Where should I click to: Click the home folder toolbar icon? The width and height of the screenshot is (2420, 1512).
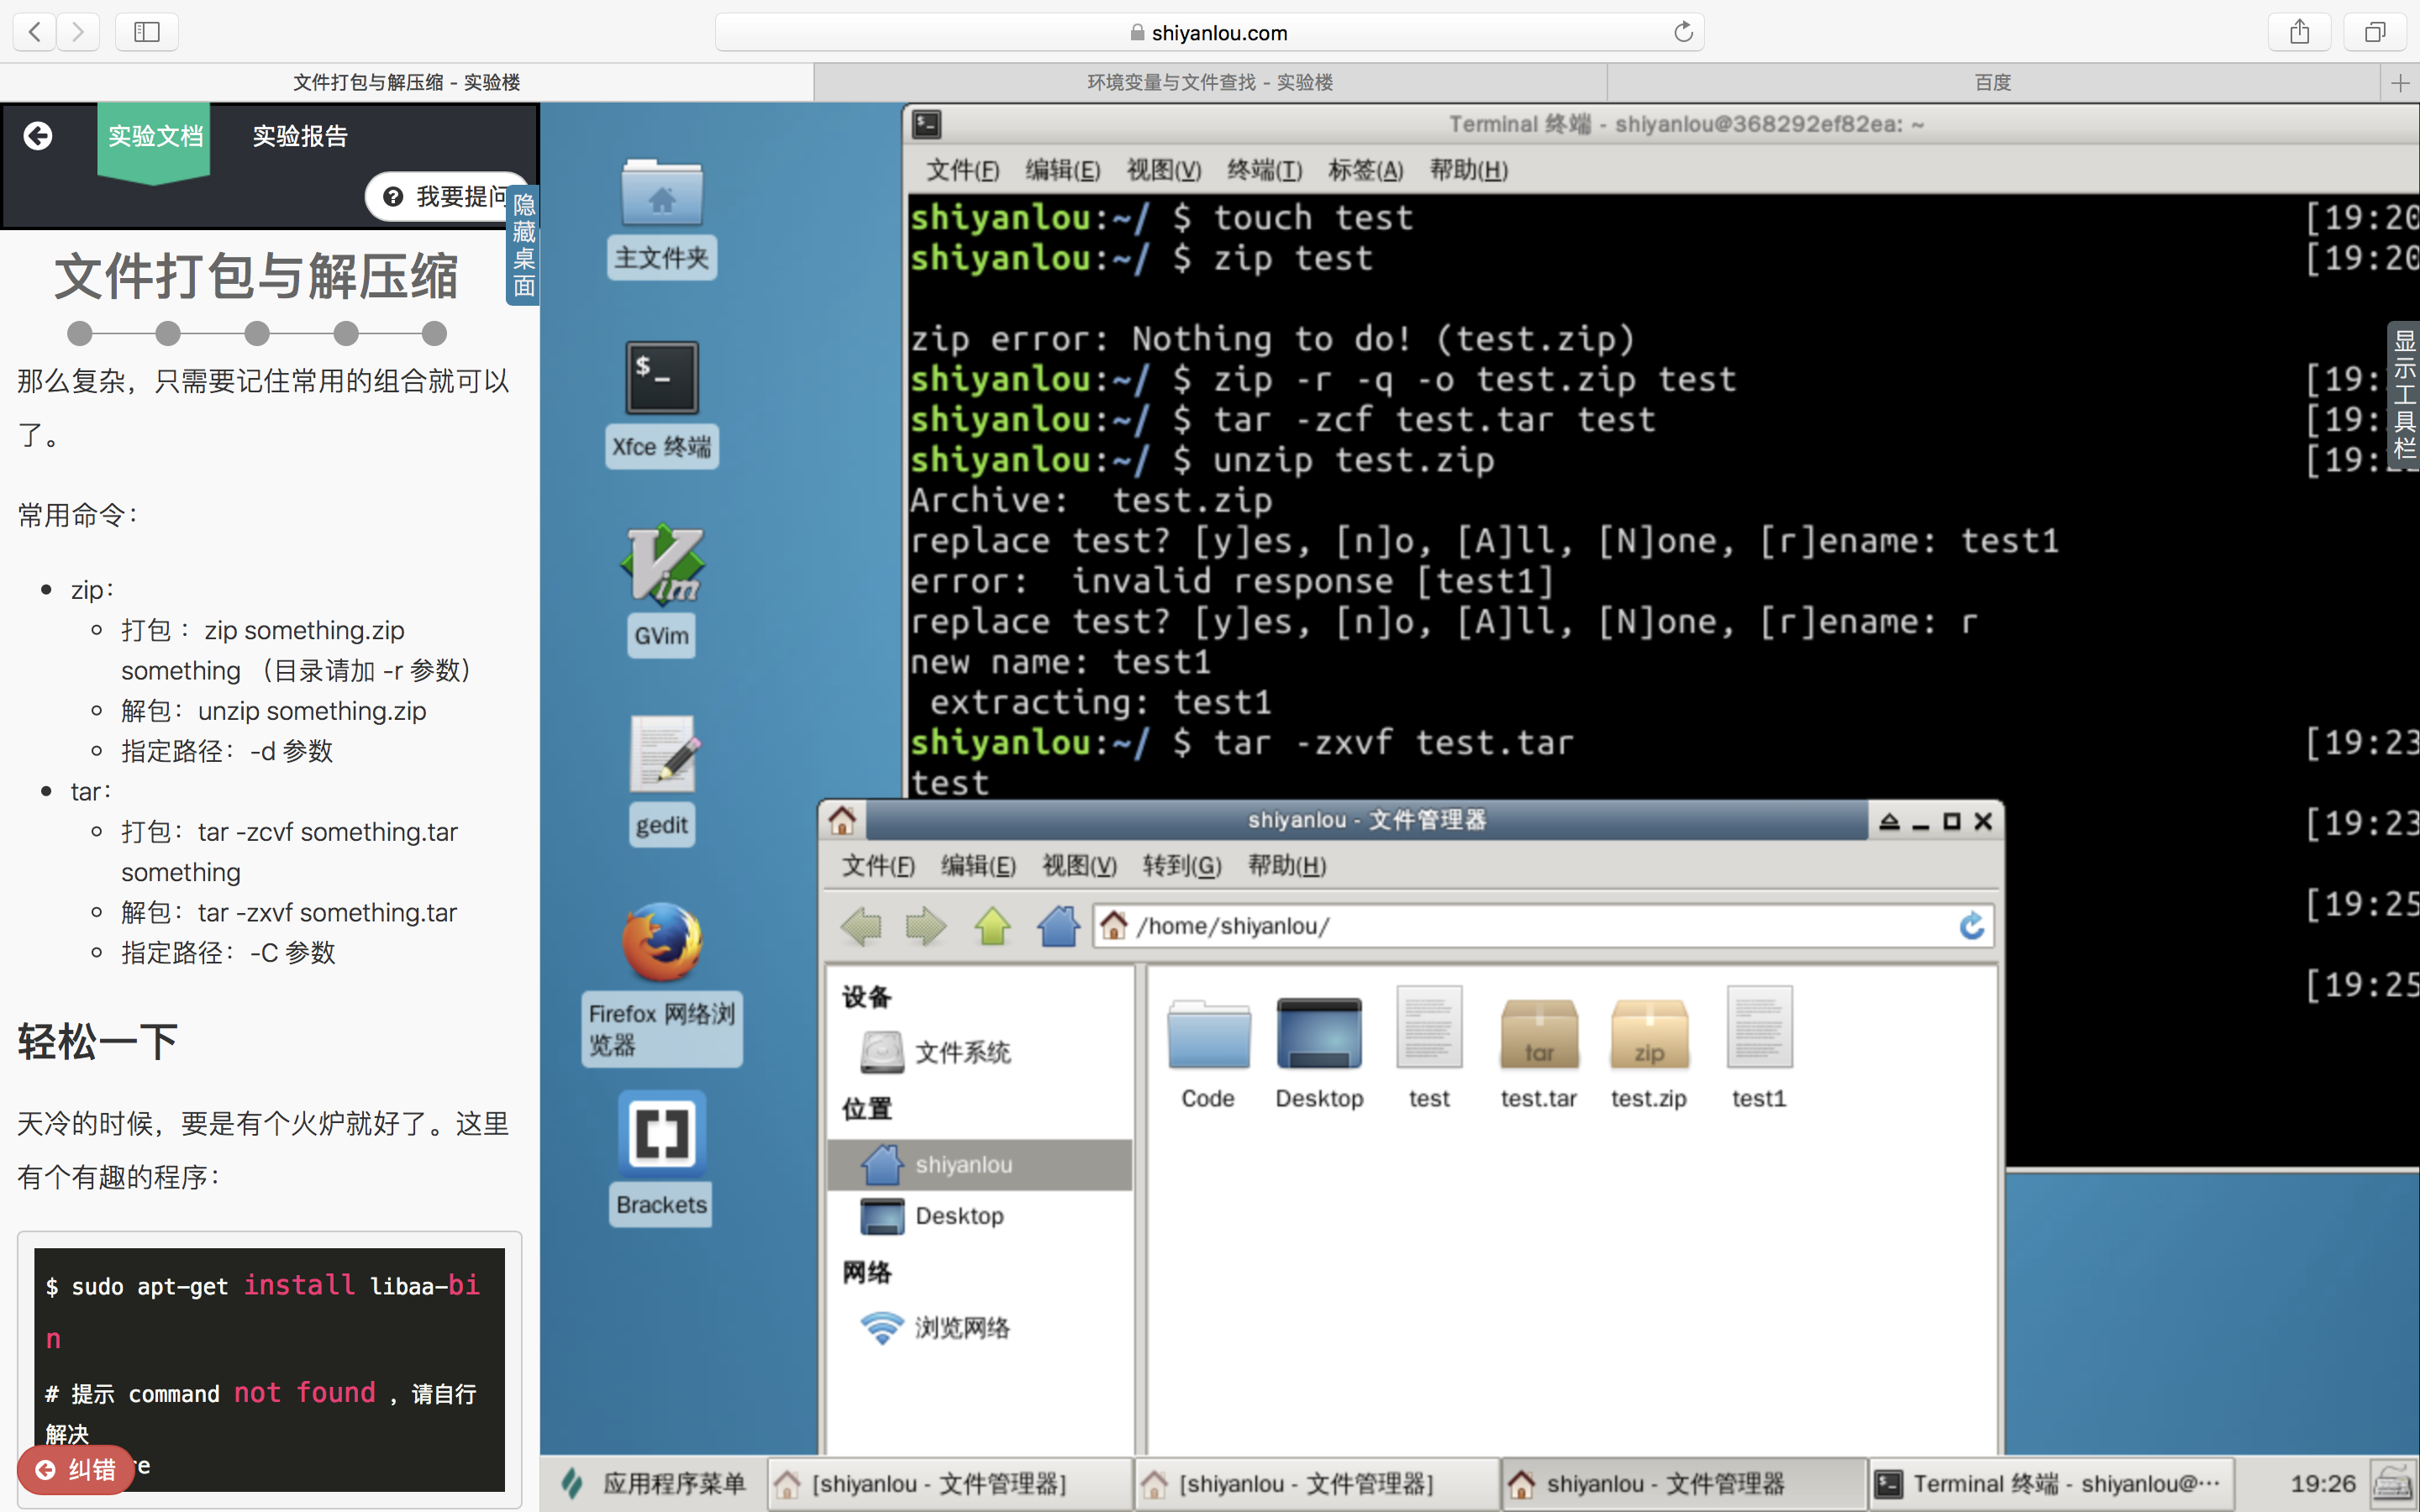pyautogui.click(x=1058, y=926)
